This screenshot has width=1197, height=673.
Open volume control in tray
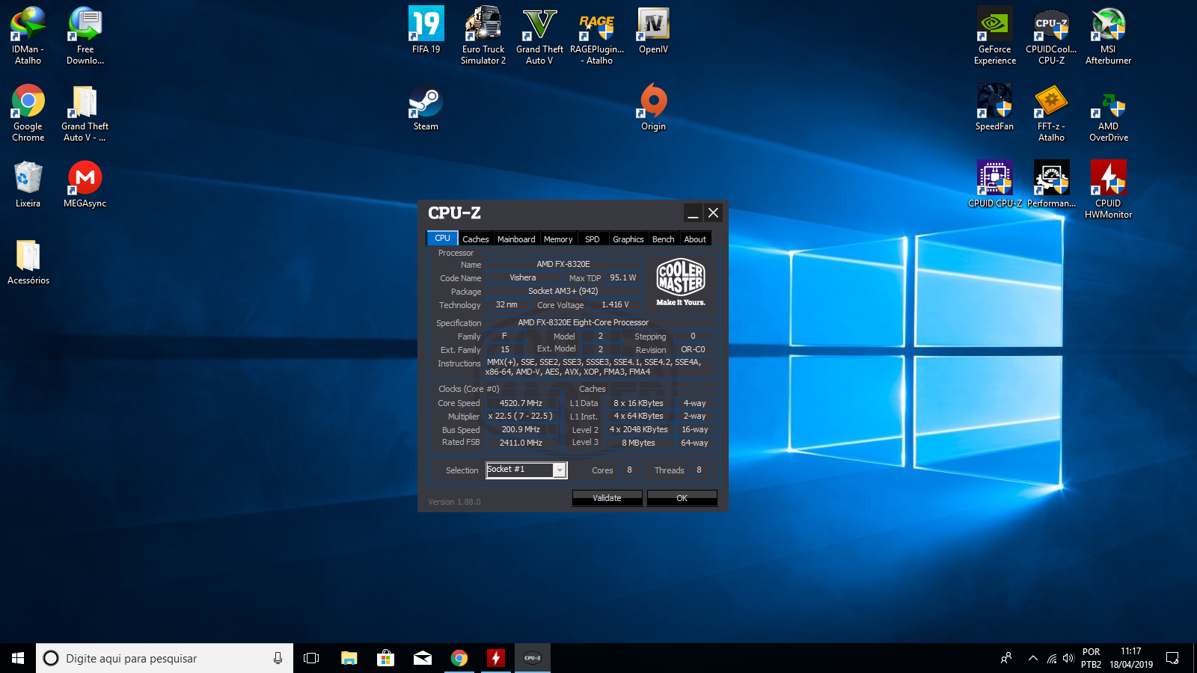[1068, 658]
